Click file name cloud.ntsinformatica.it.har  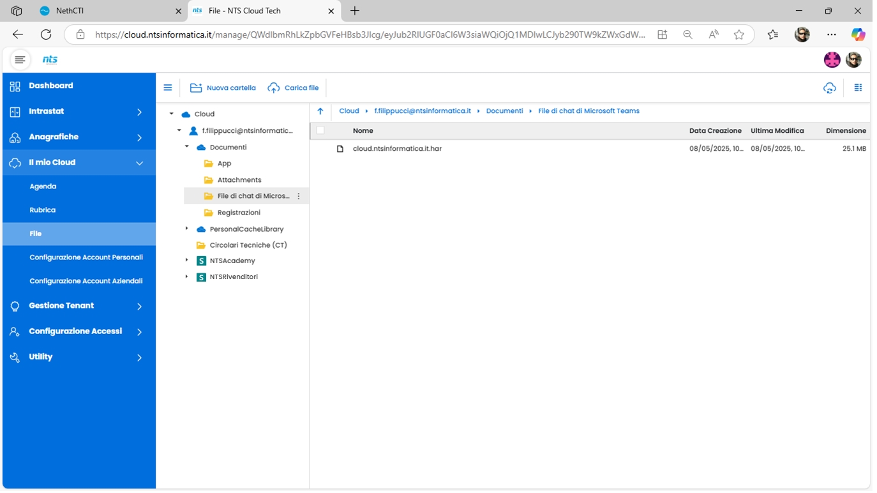[x=397, y=149]
